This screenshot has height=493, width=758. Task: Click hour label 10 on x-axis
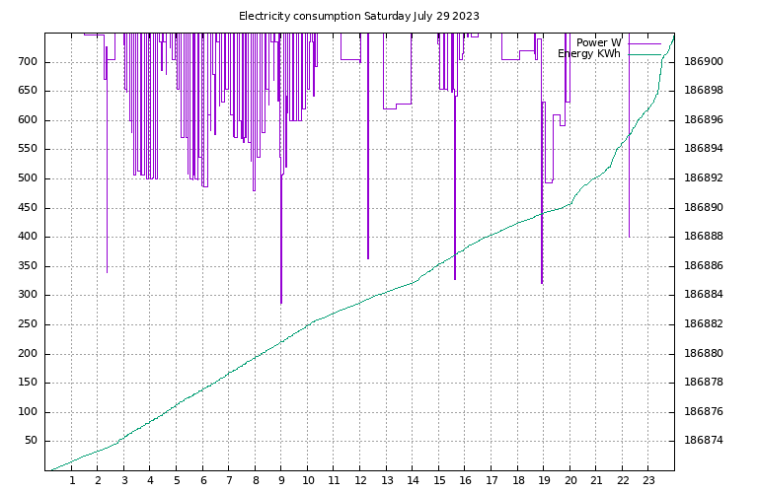click(x=308, y=481)
